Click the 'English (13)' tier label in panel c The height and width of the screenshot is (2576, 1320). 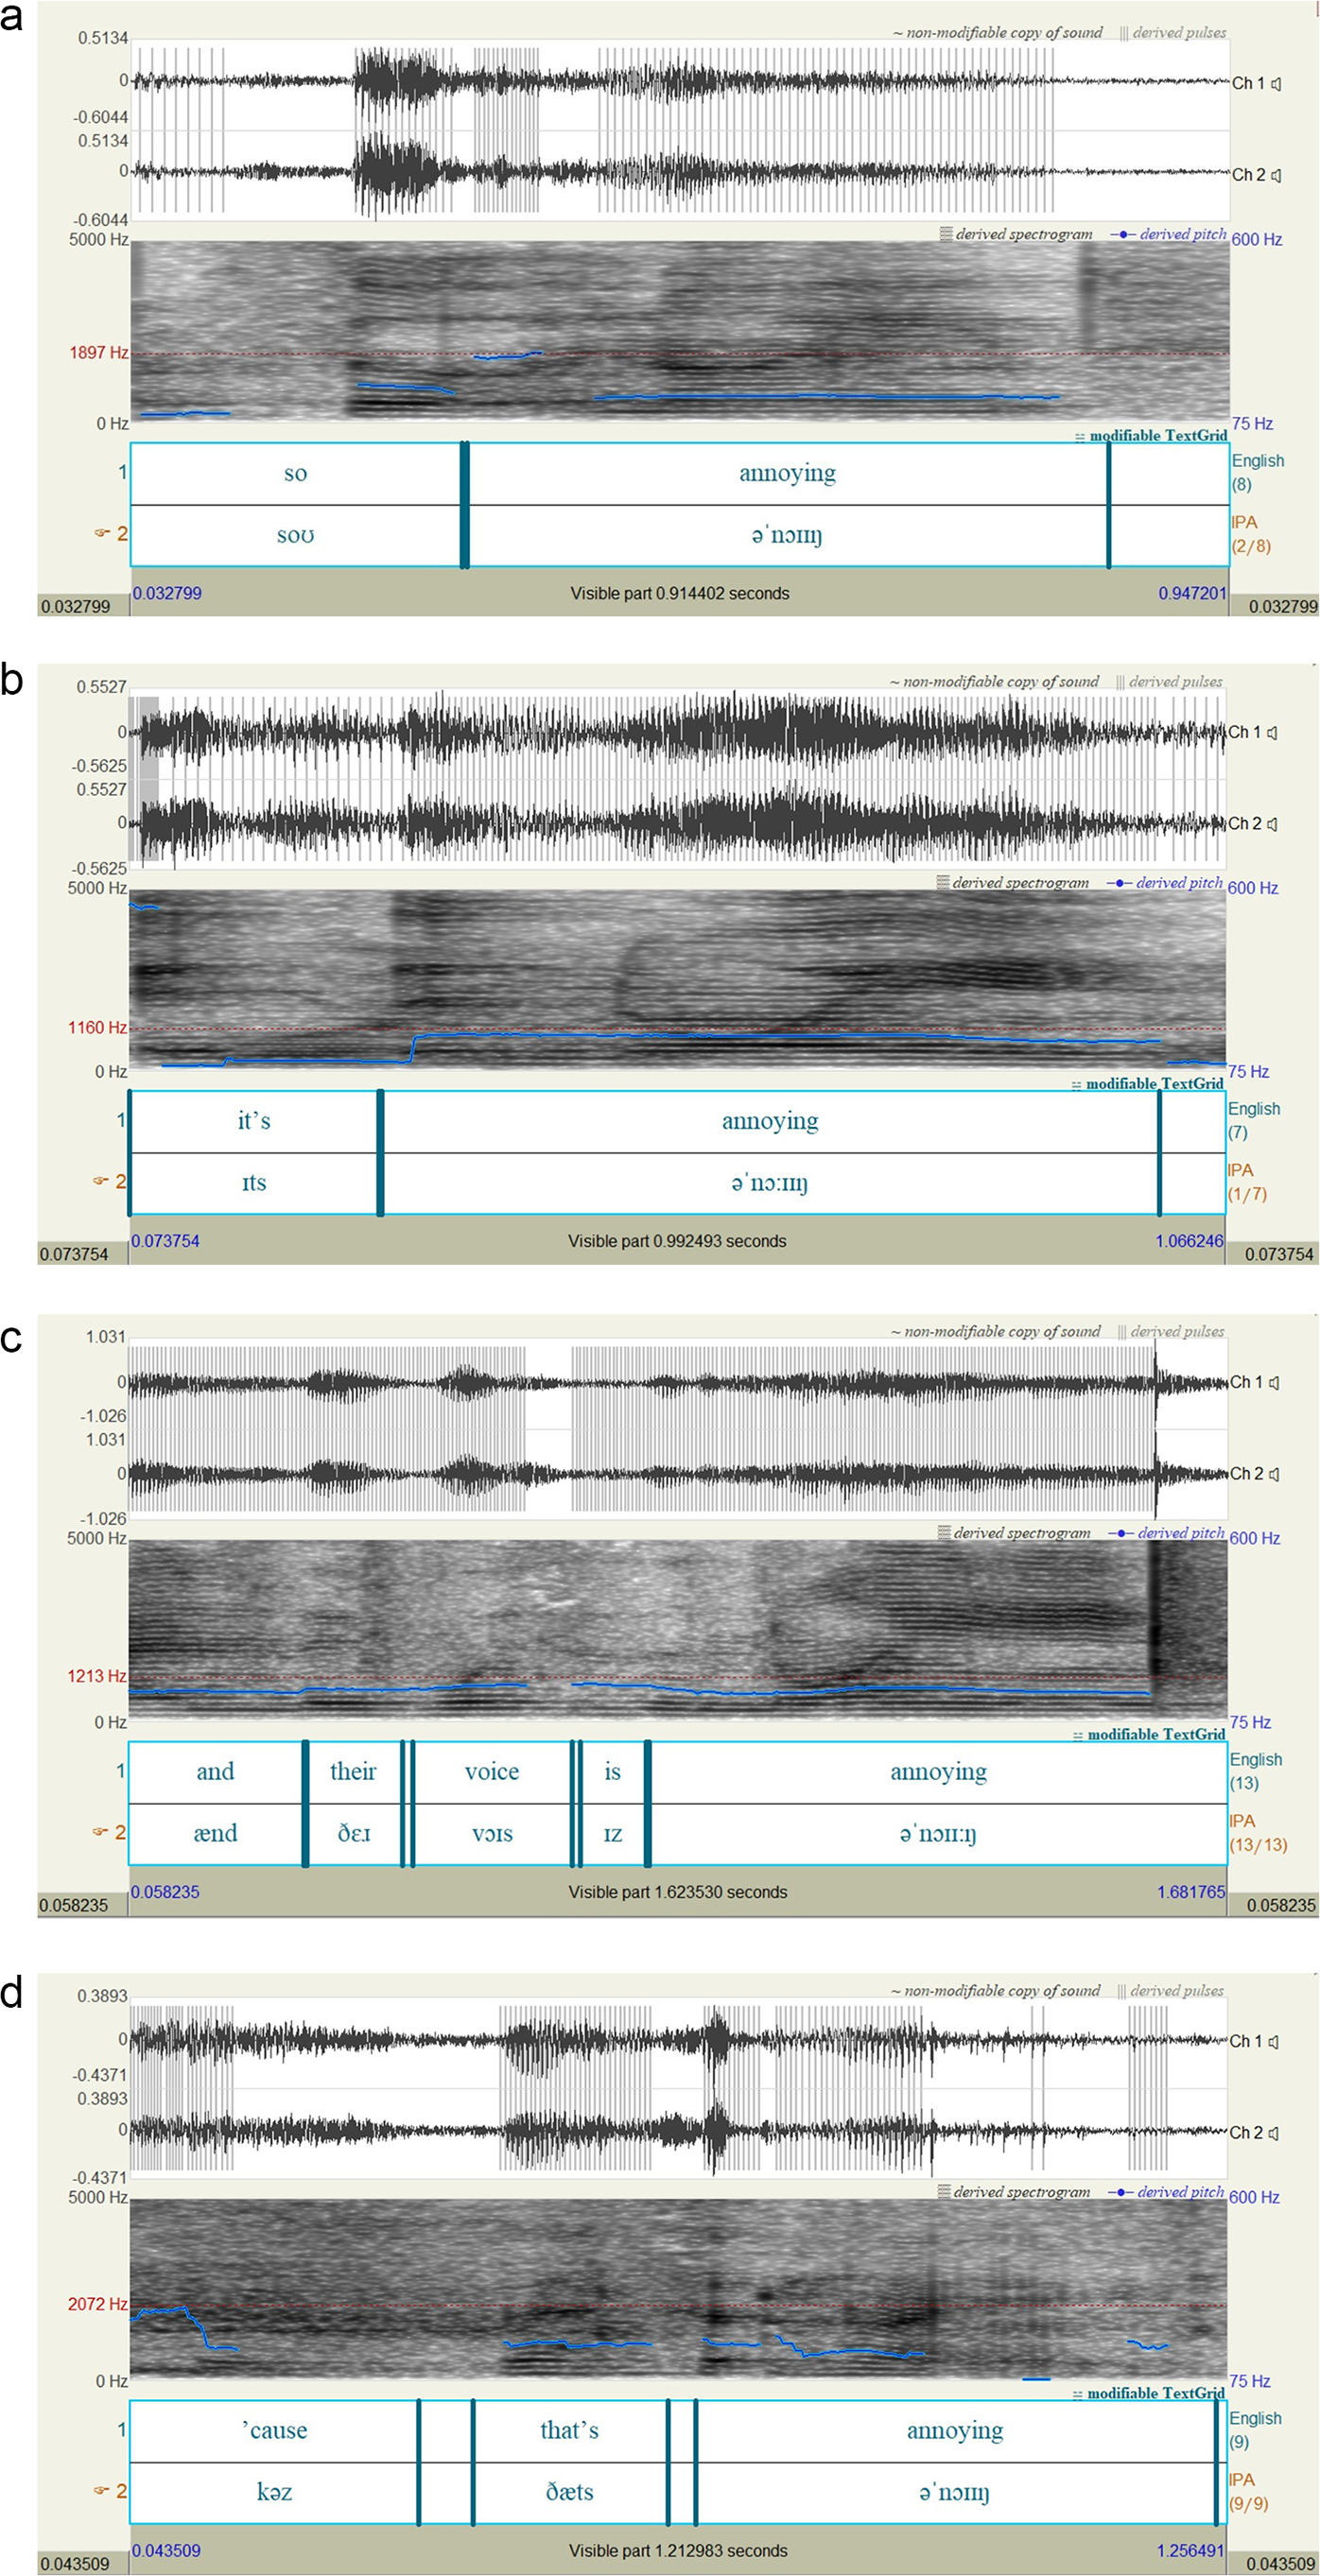[1256, 1771]
